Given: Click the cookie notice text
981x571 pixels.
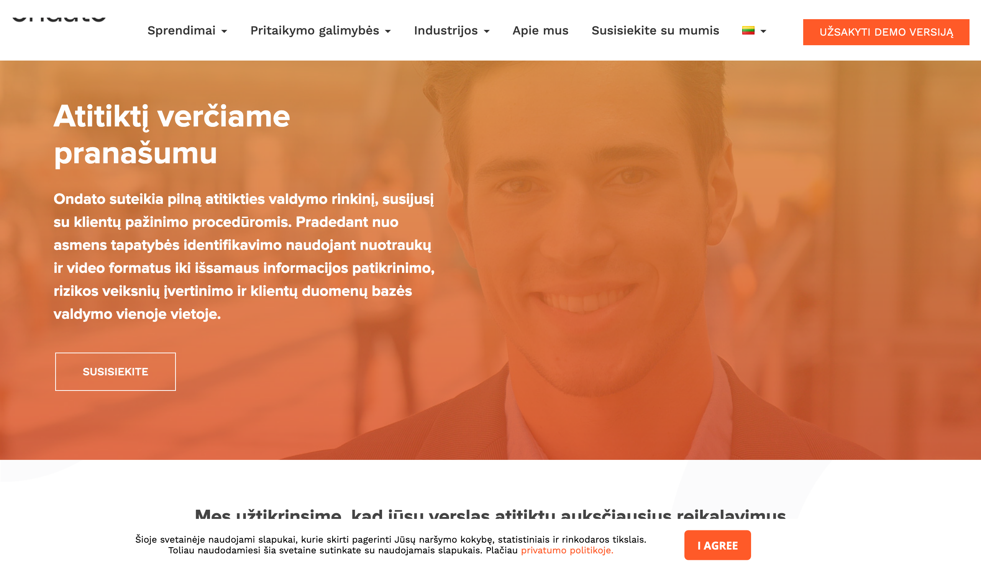Looking at the screenshot, I should tap(390, 545).
